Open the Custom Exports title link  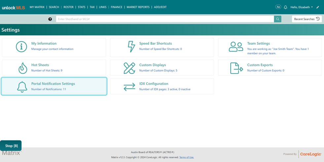tap(260, 65)
